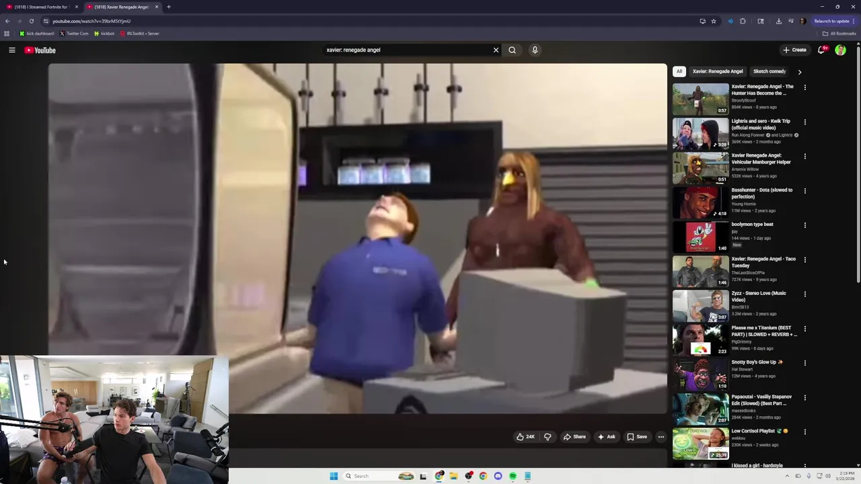Click Relaunch to update button
The image size is (861, 484).
click(834, 21)
